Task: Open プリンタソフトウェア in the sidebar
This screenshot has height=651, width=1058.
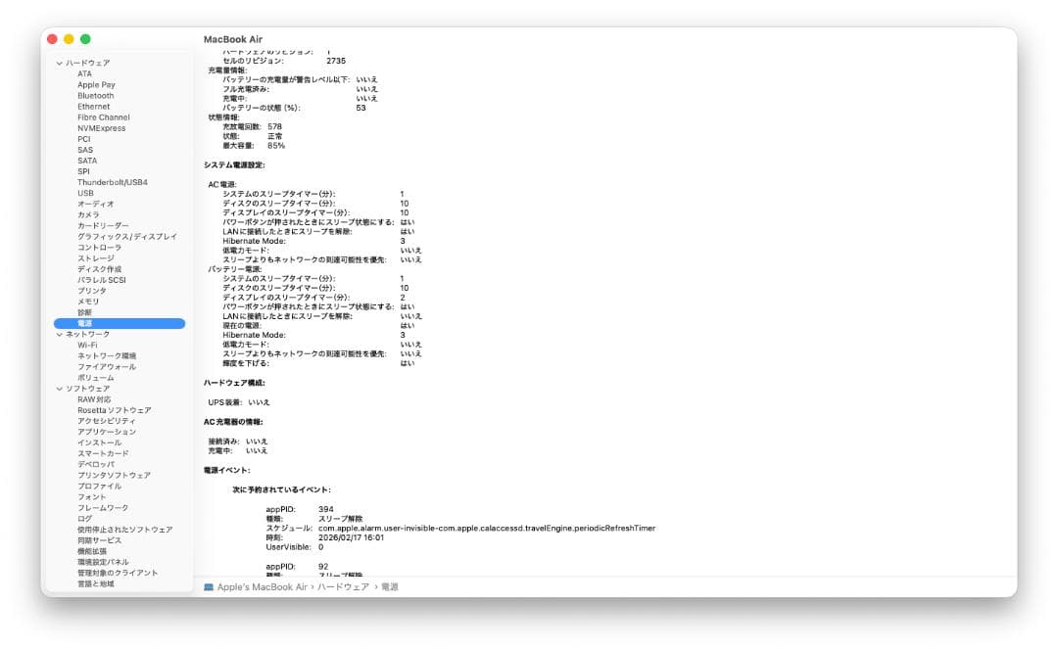Action: (x=114, y=475)
